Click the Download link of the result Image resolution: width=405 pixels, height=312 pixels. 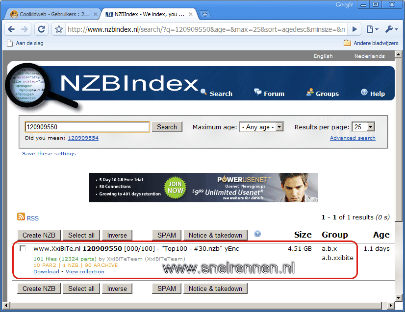tap(46, 272)
